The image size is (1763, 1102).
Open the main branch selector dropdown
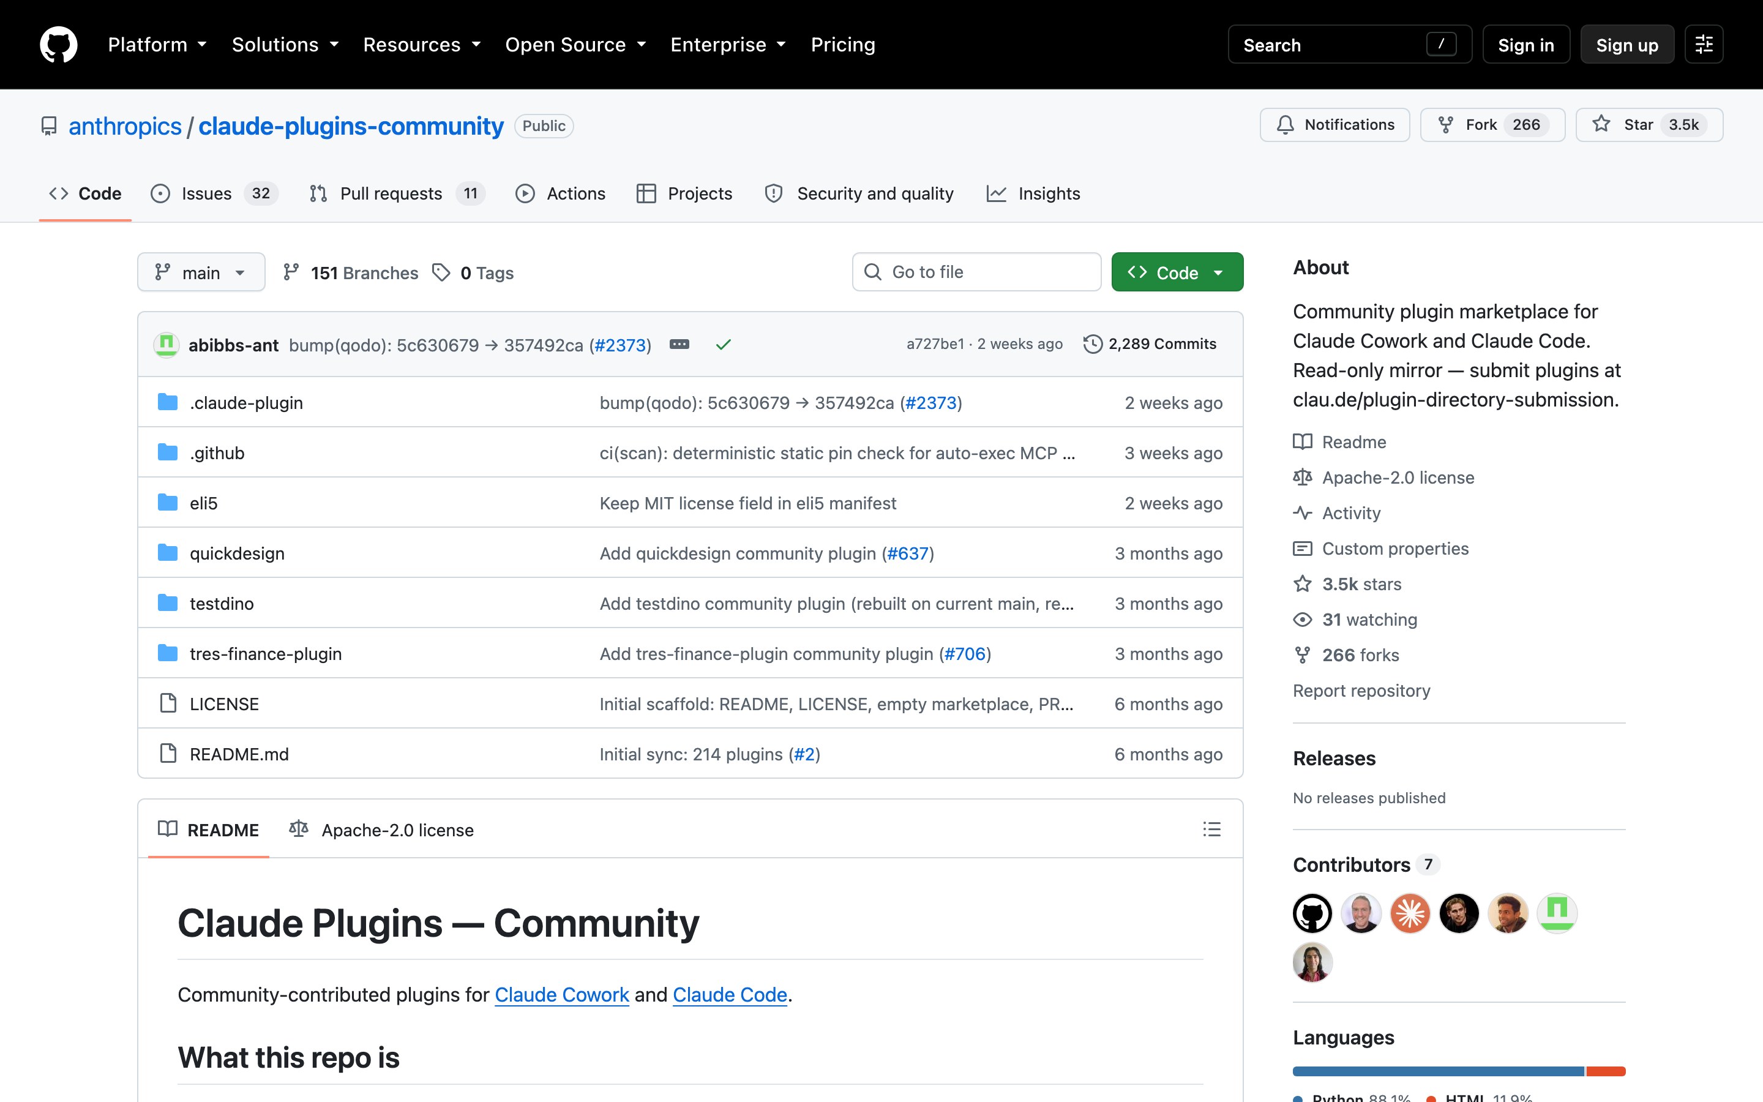201,272
